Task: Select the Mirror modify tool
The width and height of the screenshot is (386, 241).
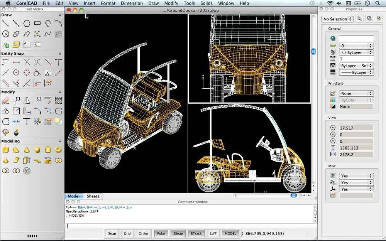Action: tap(27, 100)
